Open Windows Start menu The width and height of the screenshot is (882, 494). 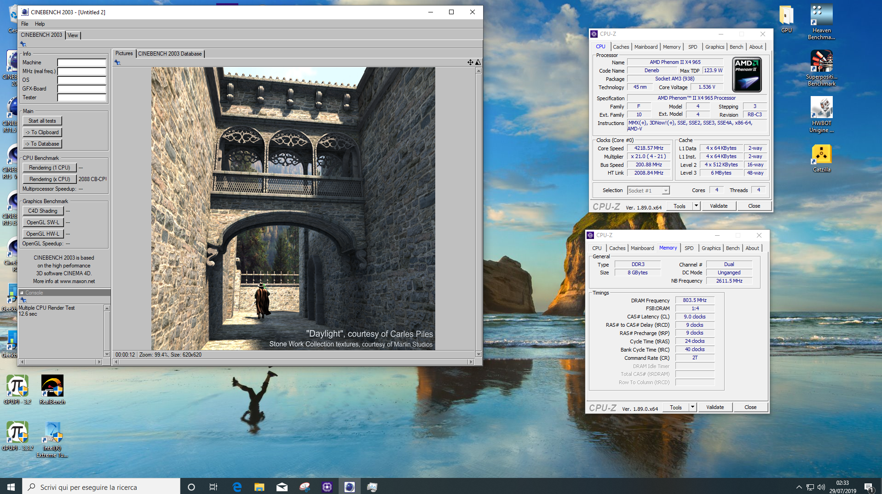pos(11,487)
